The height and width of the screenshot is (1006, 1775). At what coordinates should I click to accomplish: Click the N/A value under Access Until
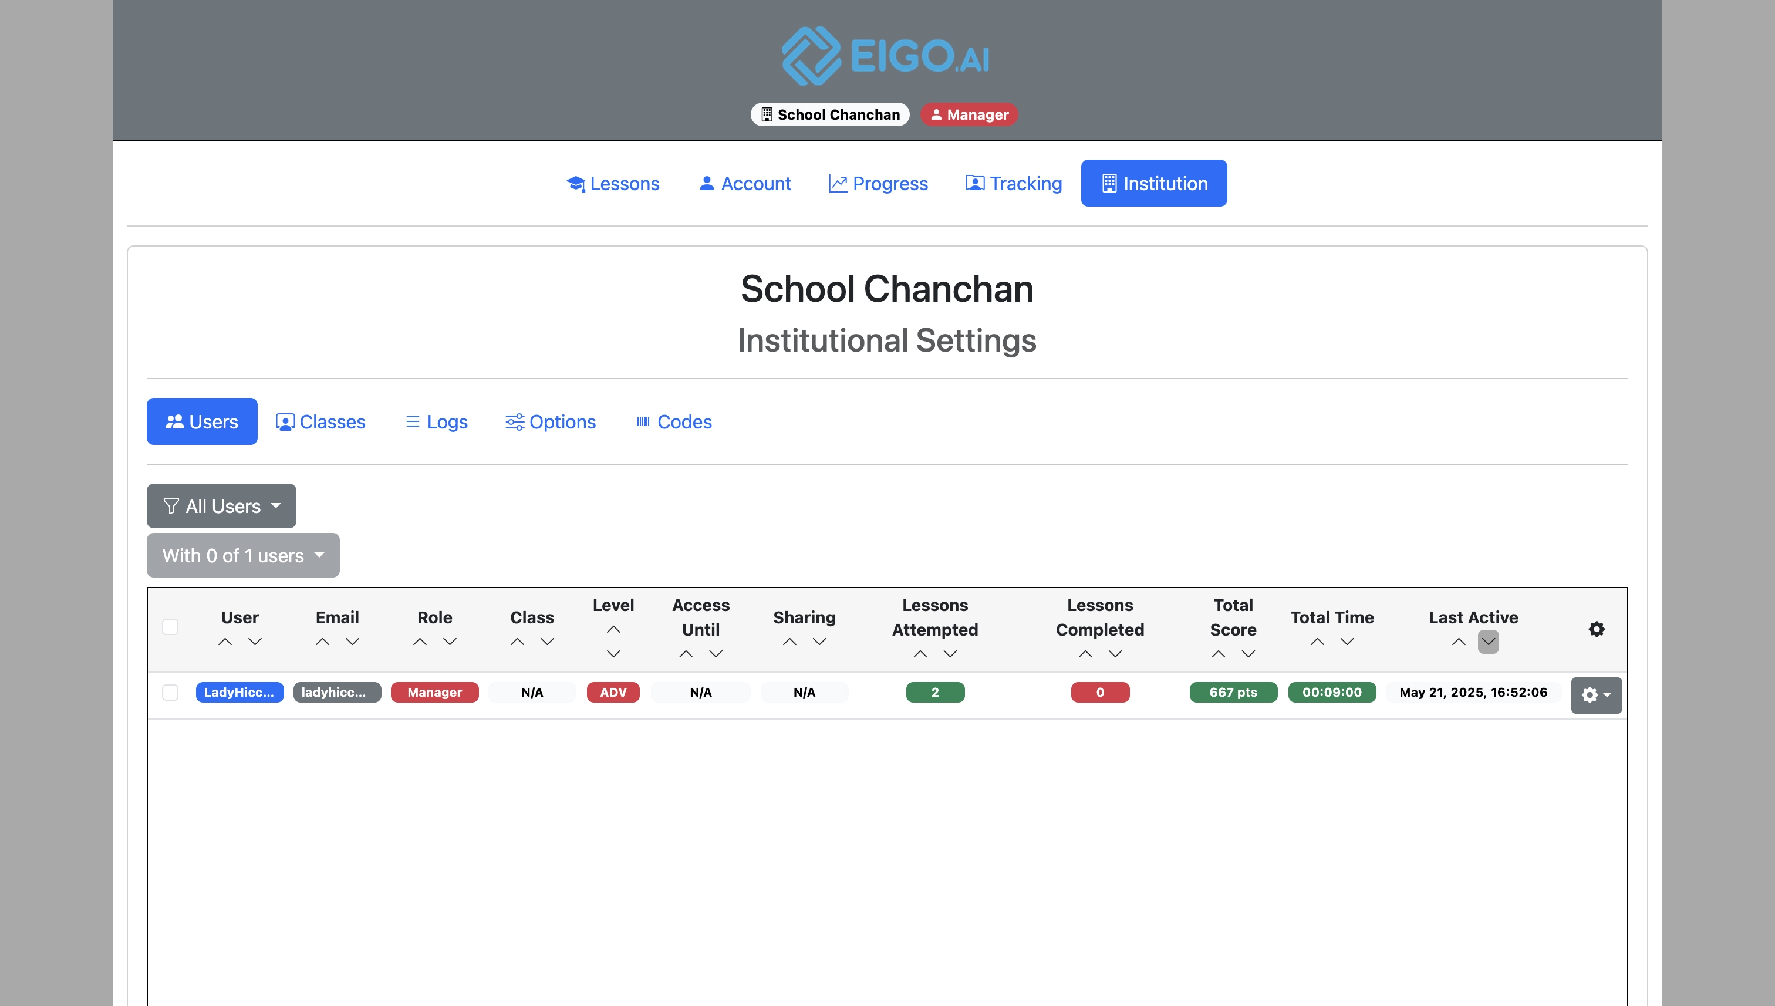(701, 693)
